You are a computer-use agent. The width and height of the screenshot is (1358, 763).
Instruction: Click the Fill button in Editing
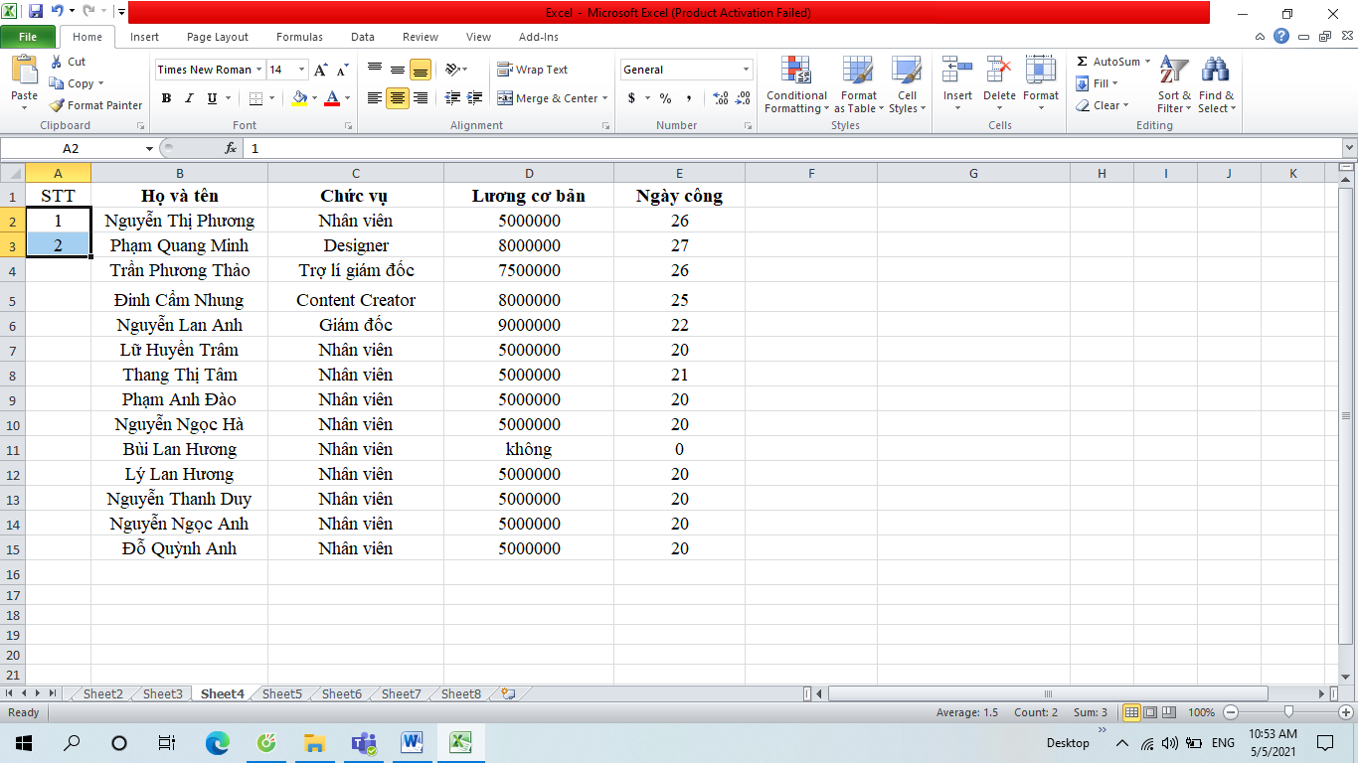(1098, 83)
